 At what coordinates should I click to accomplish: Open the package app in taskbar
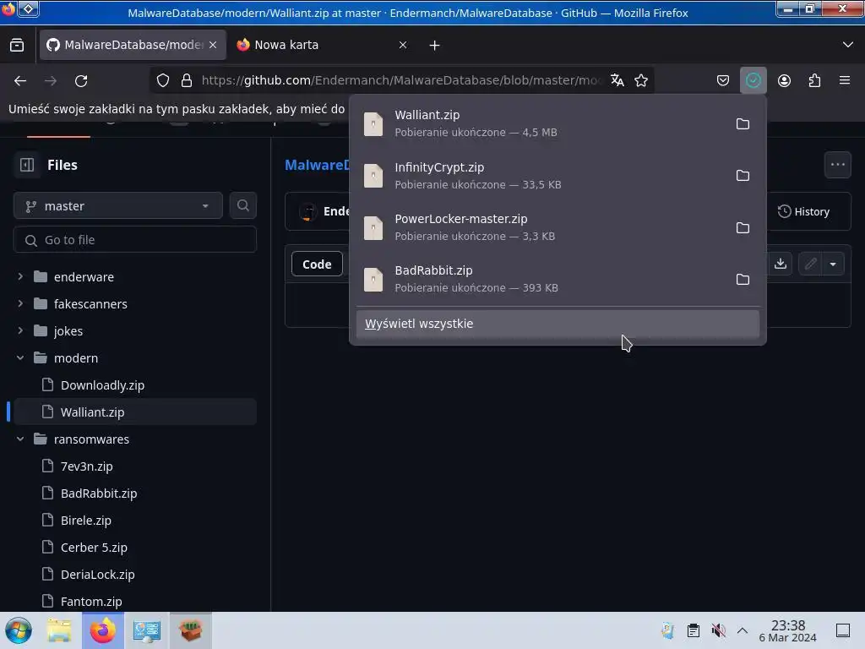coord(190,630)
